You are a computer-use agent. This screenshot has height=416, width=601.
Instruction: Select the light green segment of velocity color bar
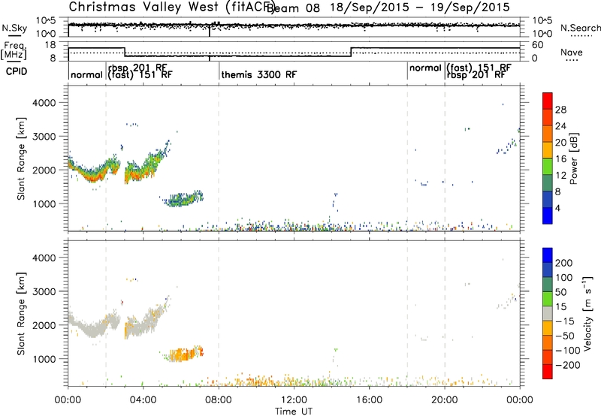point(548,299)
